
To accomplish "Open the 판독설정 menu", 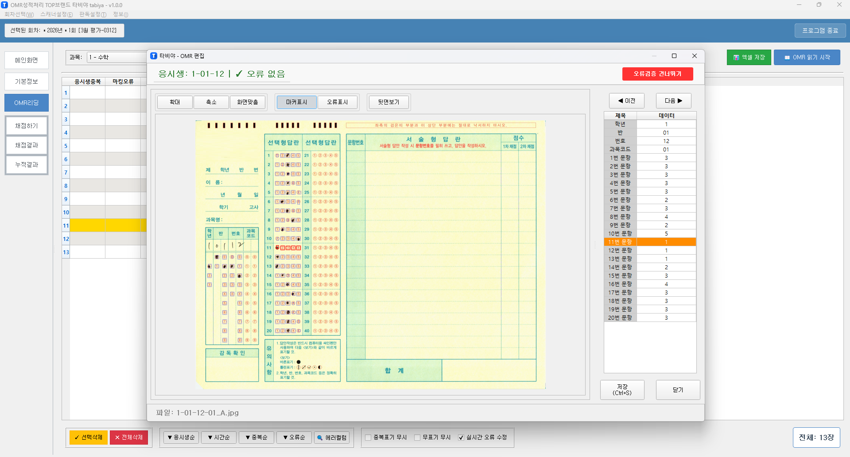I will point(93,14).
